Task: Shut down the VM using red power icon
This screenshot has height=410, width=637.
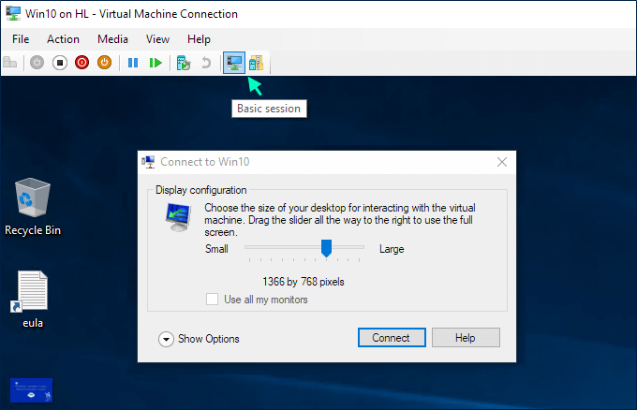Action: tap(82, 63)
